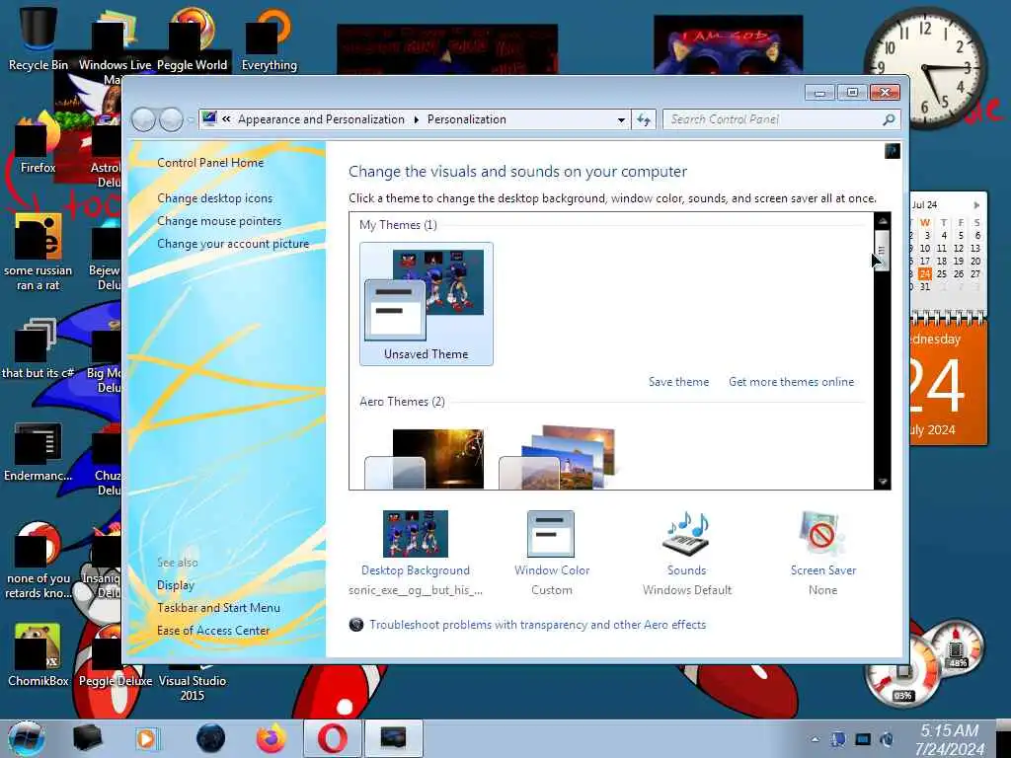
Task: Click the network tray icon
Action: [863, 739]
